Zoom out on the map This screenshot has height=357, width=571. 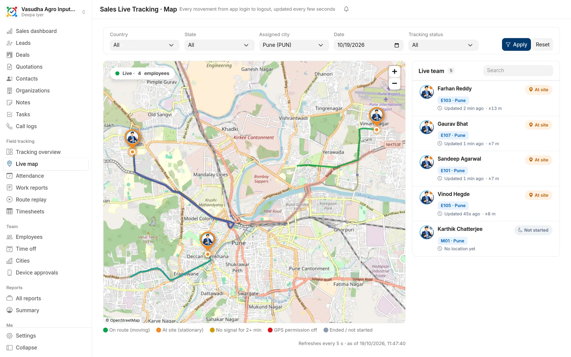point(394,84)
